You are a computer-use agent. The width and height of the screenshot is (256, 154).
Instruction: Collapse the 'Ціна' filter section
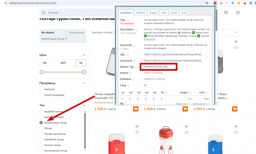(x=84, y=55)
